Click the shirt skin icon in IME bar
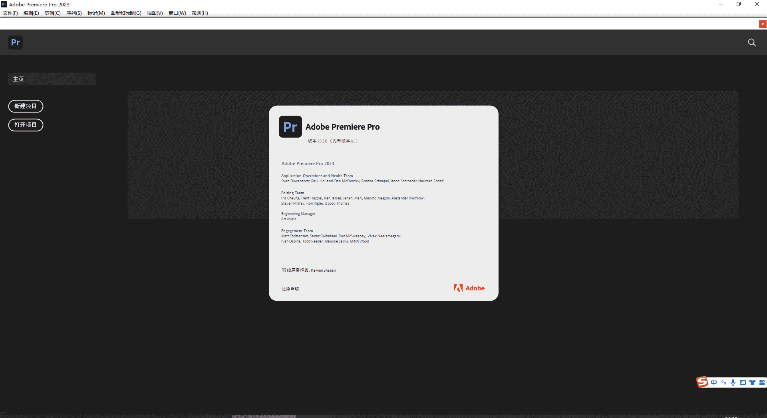This screenshot has width=767, height=418. pos(752,383)
